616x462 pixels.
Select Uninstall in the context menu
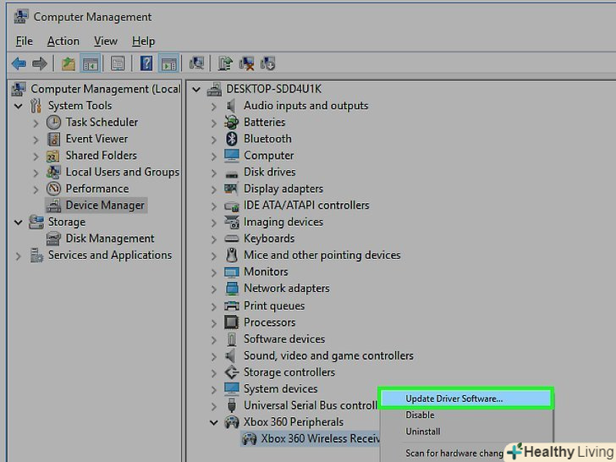coord(422,432)
